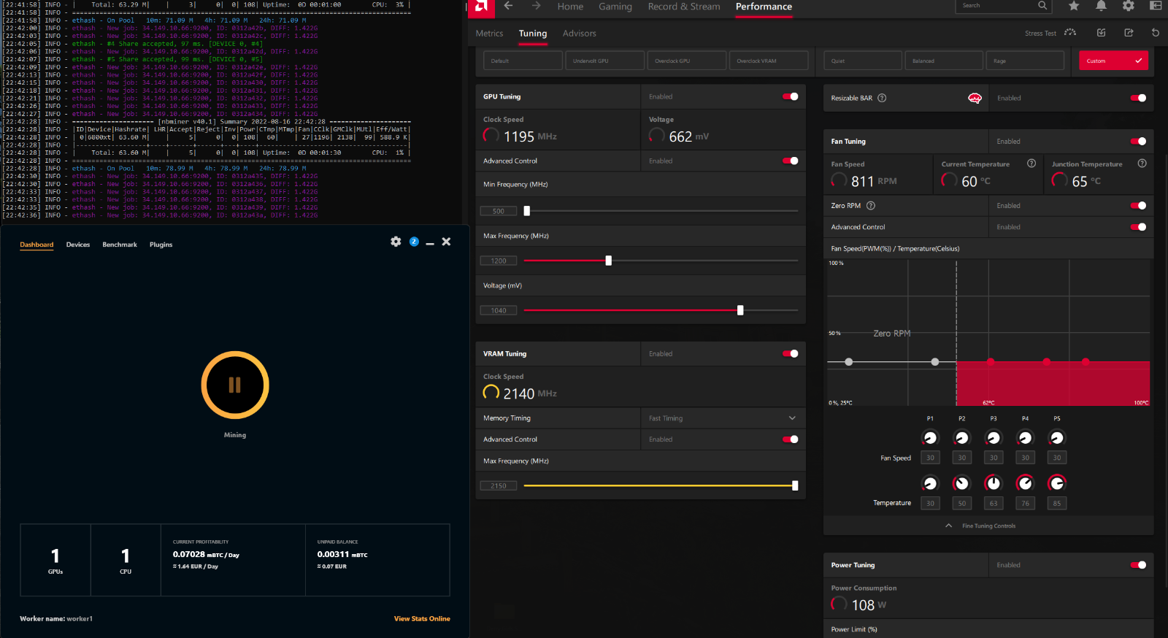Collapse Fine Tuning Controls chevron
Screen dimensions: 1168x638
click(948, 526)
